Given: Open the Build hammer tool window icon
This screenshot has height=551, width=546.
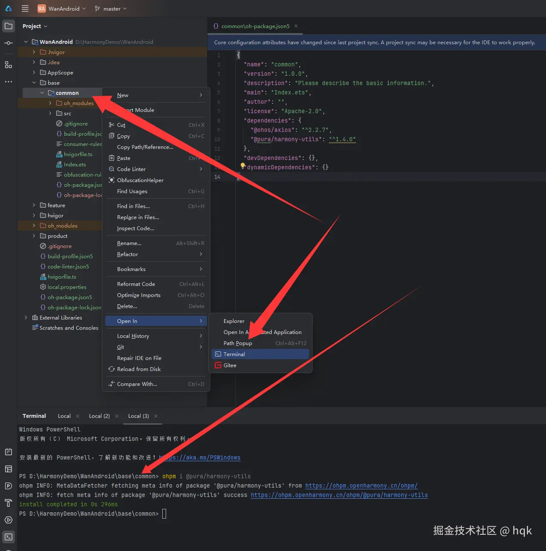Looking at the screenshot, I should click(x=9, y=503).
